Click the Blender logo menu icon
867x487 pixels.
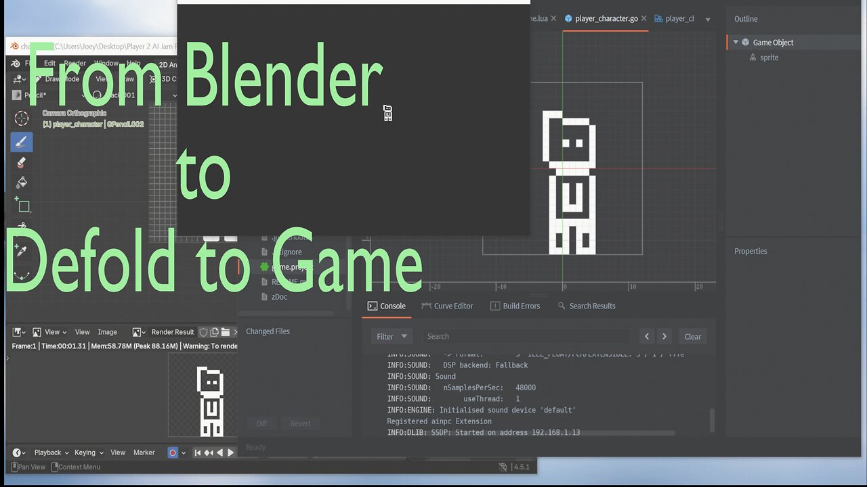(x=16, y=64)
